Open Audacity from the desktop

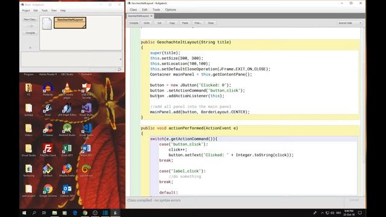click(48, 90)
